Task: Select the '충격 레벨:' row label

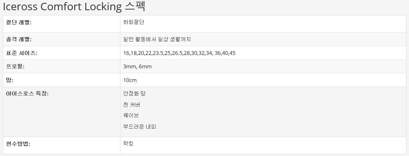Action: tap(19, 39)
